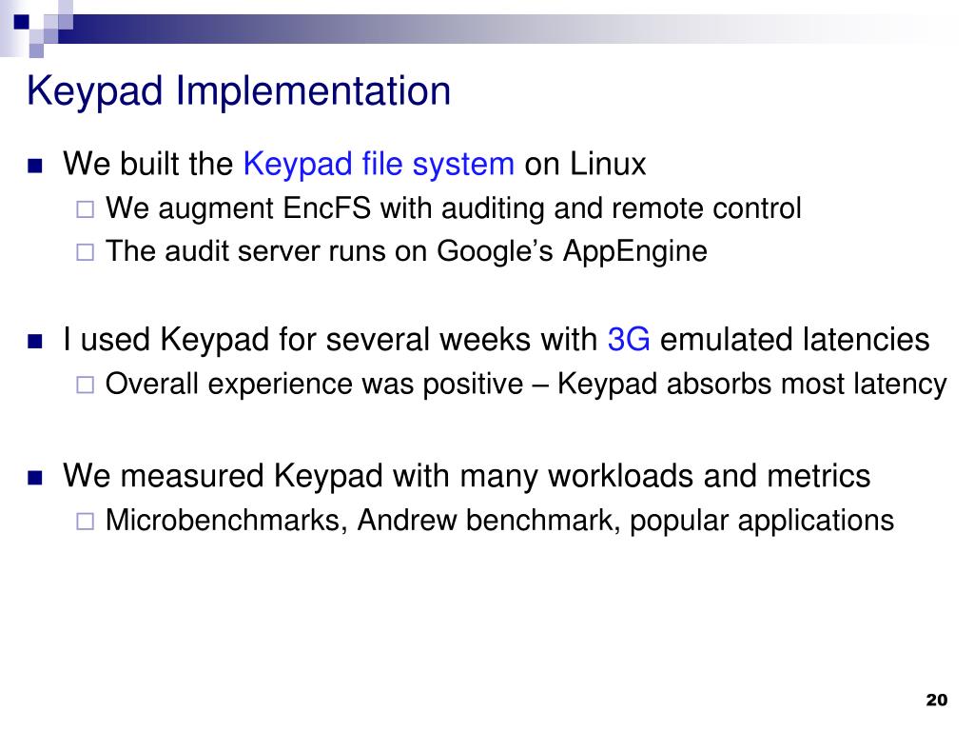Click the square bullet before "We measured Keypad"
Screen dimensions: 974x731
pos(35,478)
